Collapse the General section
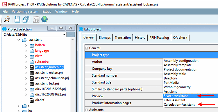Screen dimensions: 218x112 (87, 48)
